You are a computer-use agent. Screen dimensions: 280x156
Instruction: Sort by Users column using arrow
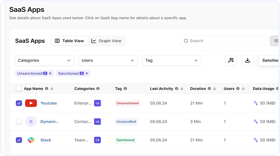pos(243,88)
